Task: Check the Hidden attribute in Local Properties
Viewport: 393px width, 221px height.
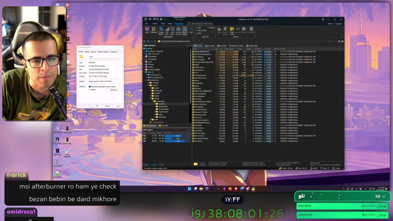Action: [x=90, y=90]
